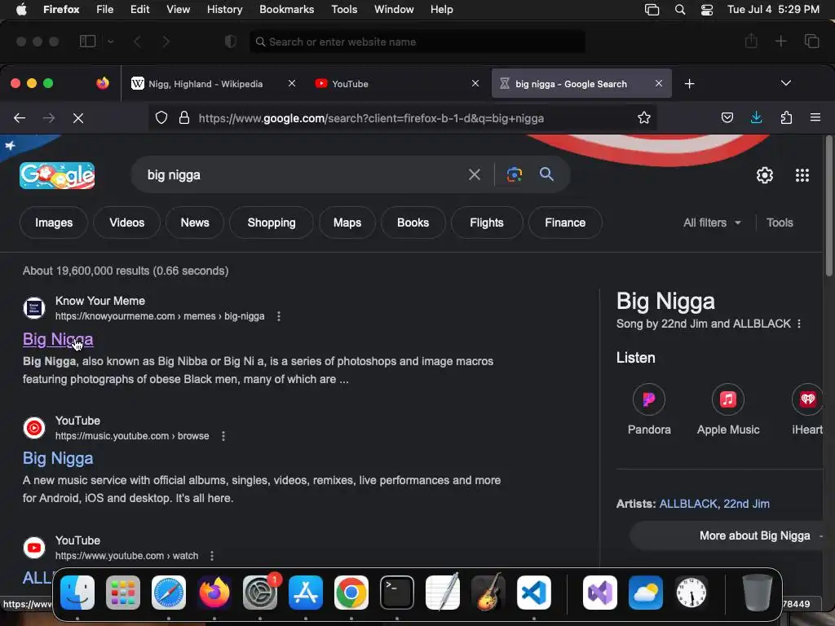This screenshot has width=835, height=626.
Task: Open song knowledge panel three-dot menu
Action: [799, 324]
